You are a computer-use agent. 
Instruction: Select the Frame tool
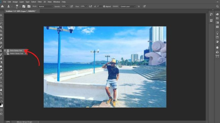pos(1,35)
